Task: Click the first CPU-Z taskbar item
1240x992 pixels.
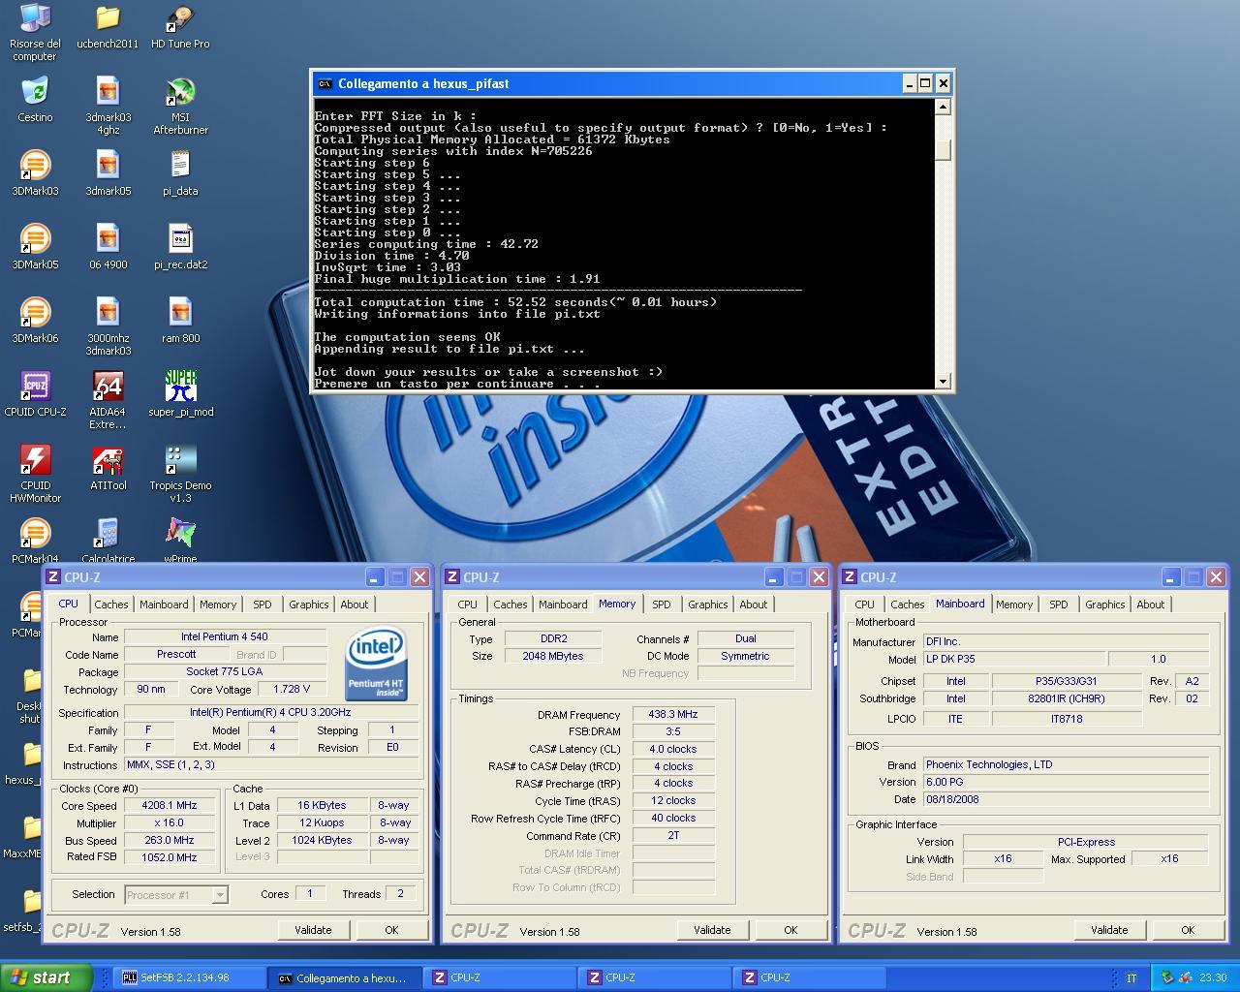Action: click(x=501, y=977)
